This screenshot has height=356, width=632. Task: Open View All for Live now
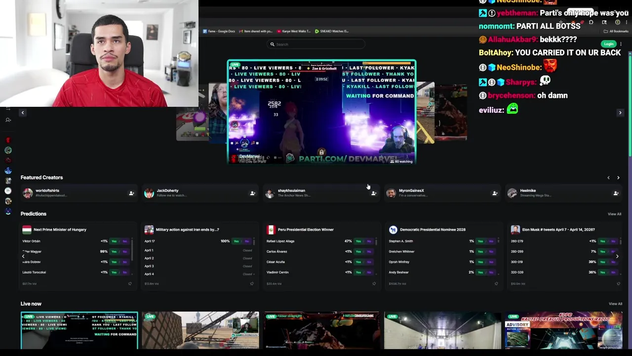tap(615, 304)
